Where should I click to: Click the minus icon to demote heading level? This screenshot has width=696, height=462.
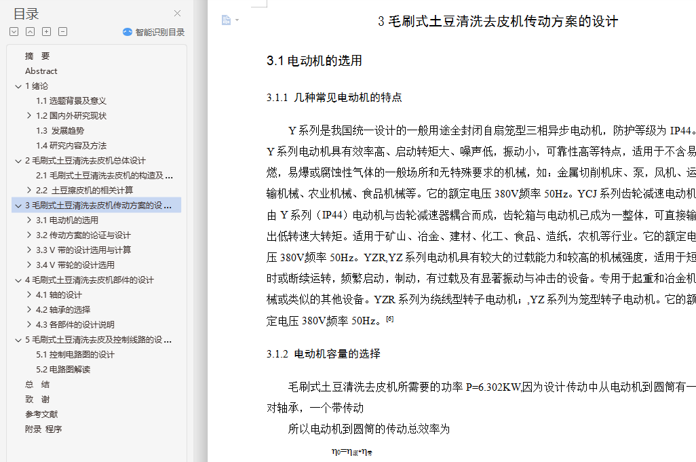63,31
